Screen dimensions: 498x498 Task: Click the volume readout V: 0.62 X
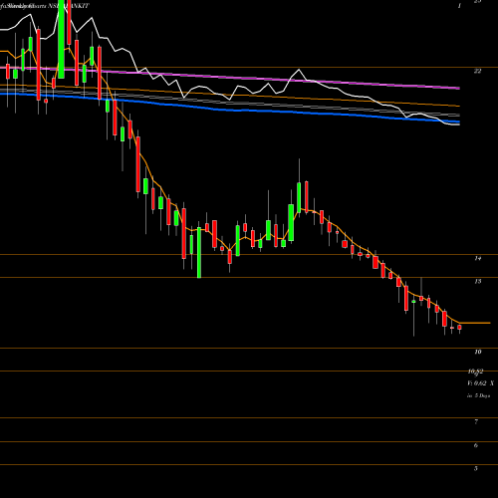coord(480,383)
